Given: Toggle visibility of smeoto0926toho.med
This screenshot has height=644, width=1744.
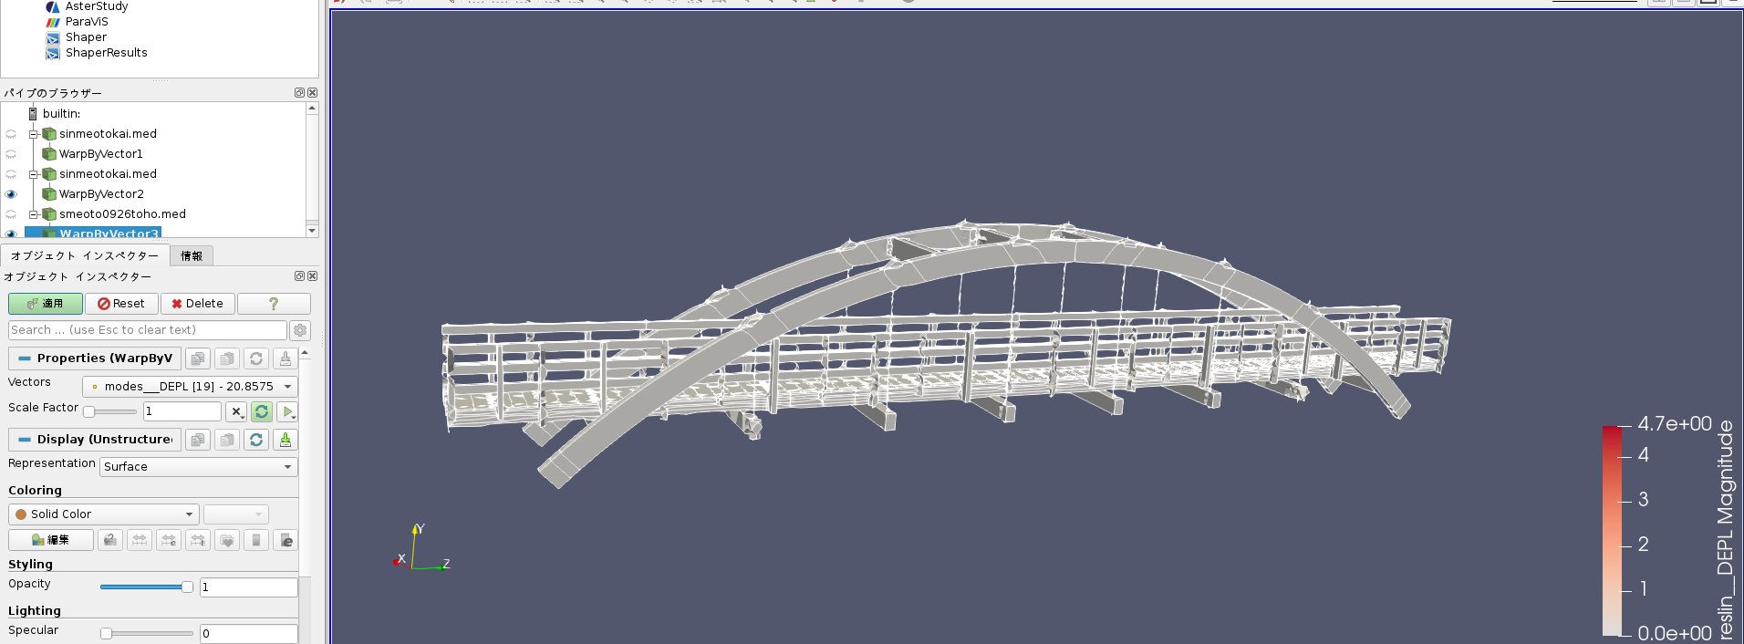Looking at the screenshot, I should [x=11, y=214].
